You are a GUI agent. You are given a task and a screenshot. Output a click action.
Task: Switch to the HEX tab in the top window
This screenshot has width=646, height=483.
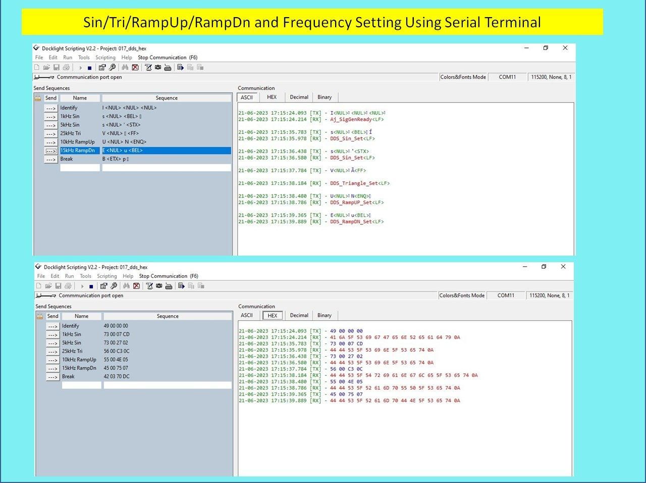click(272, 97)
